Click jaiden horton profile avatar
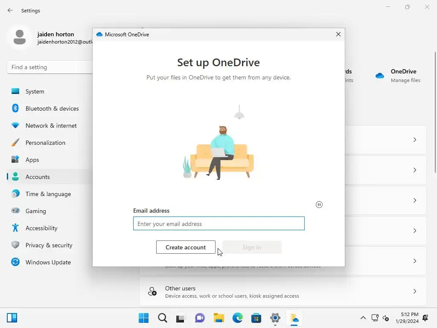The width and height of the screenshot is (437, 328). (x=20, y=37)
